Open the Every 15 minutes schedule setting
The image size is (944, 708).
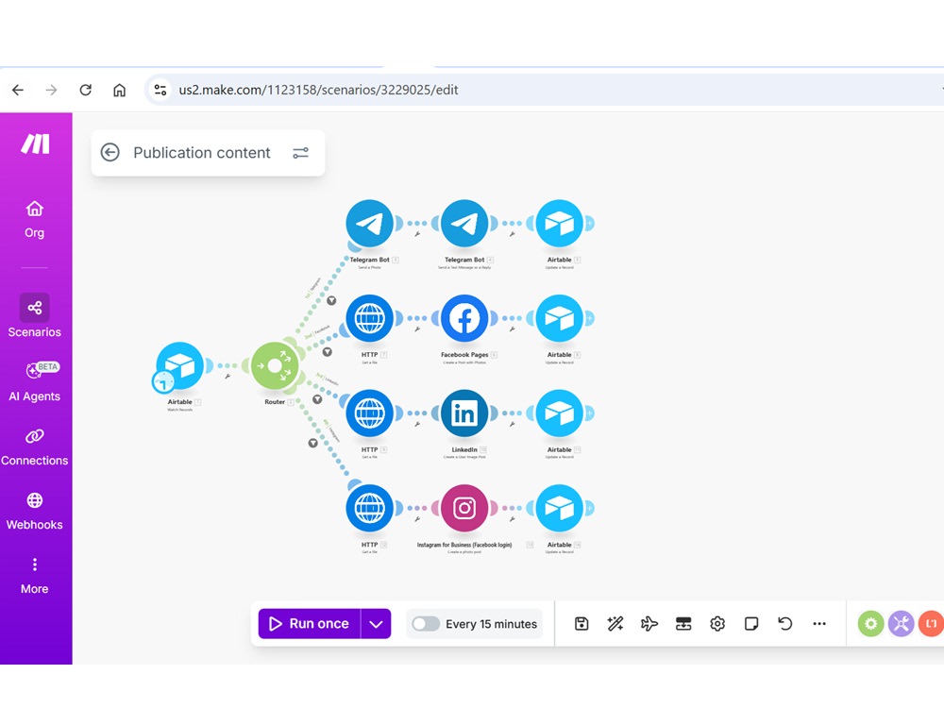coord(491,624)
